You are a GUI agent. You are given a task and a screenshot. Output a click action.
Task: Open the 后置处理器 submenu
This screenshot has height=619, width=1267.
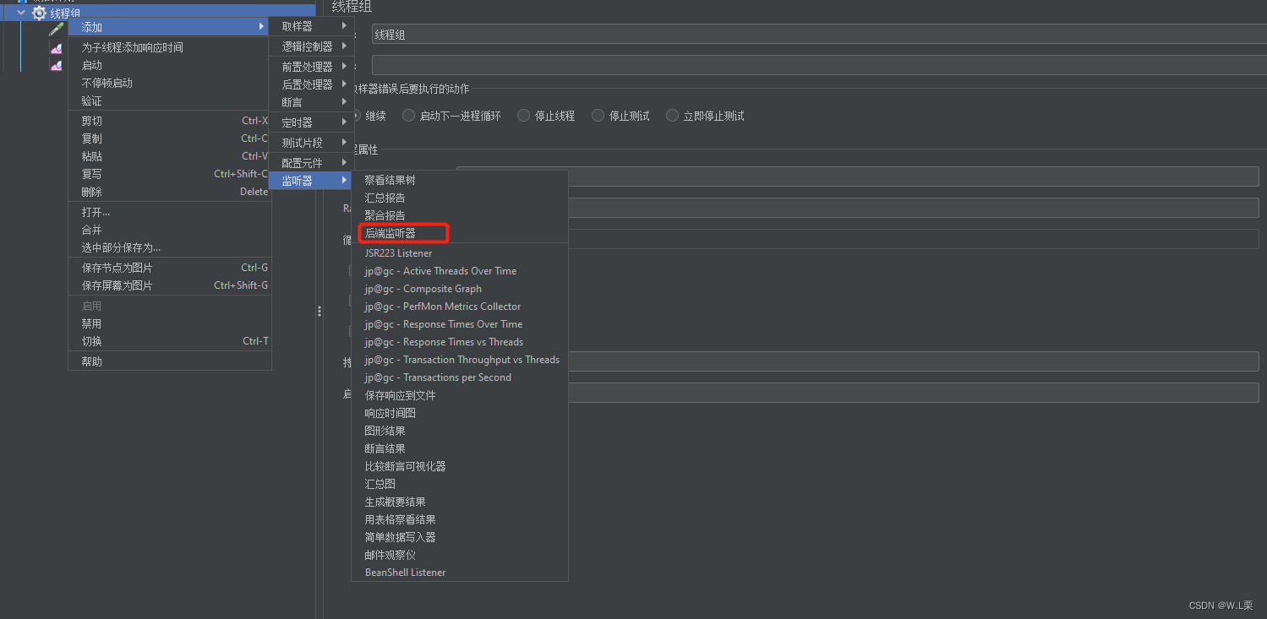pos(310,84)
